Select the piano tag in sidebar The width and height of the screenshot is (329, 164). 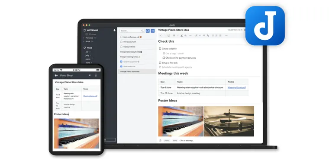[88, 59]
